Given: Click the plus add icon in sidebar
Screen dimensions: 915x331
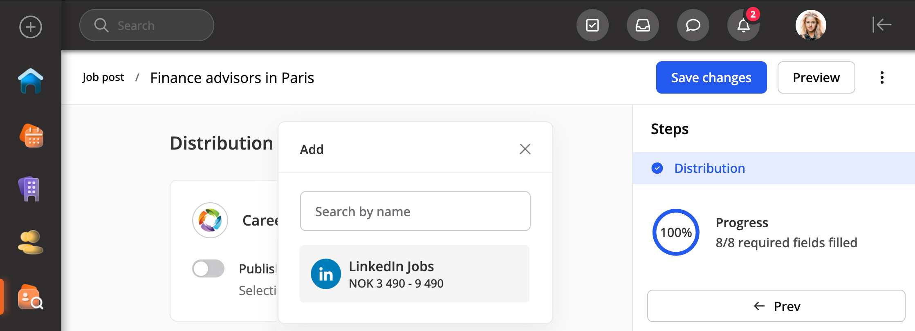Looking at the screenshot, I should click(31, 27).
